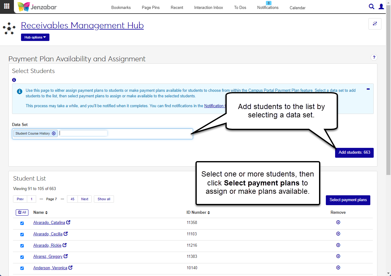Open the Interaction Inbox menu item

(208, 8)
